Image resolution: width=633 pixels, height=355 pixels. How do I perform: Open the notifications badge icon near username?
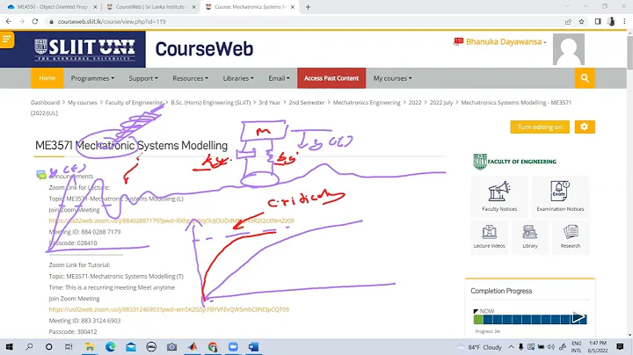(458, 41)
